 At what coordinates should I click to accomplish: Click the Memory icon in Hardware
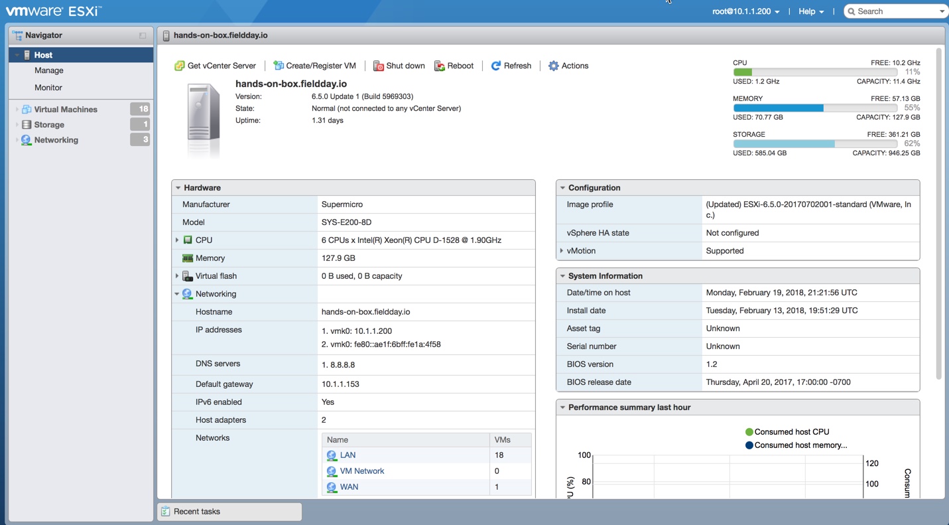pyautogui.click(x=188, y=258)
